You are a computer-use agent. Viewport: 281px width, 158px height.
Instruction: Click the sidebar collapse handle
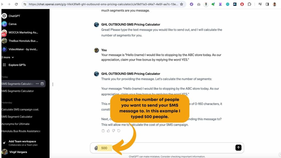click(x=53, y=84)
